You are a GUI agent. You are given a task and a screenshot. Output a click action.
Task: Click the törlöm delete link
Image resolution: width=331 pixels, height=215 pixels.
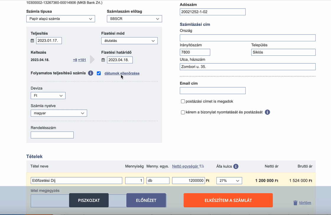(305, 203)
